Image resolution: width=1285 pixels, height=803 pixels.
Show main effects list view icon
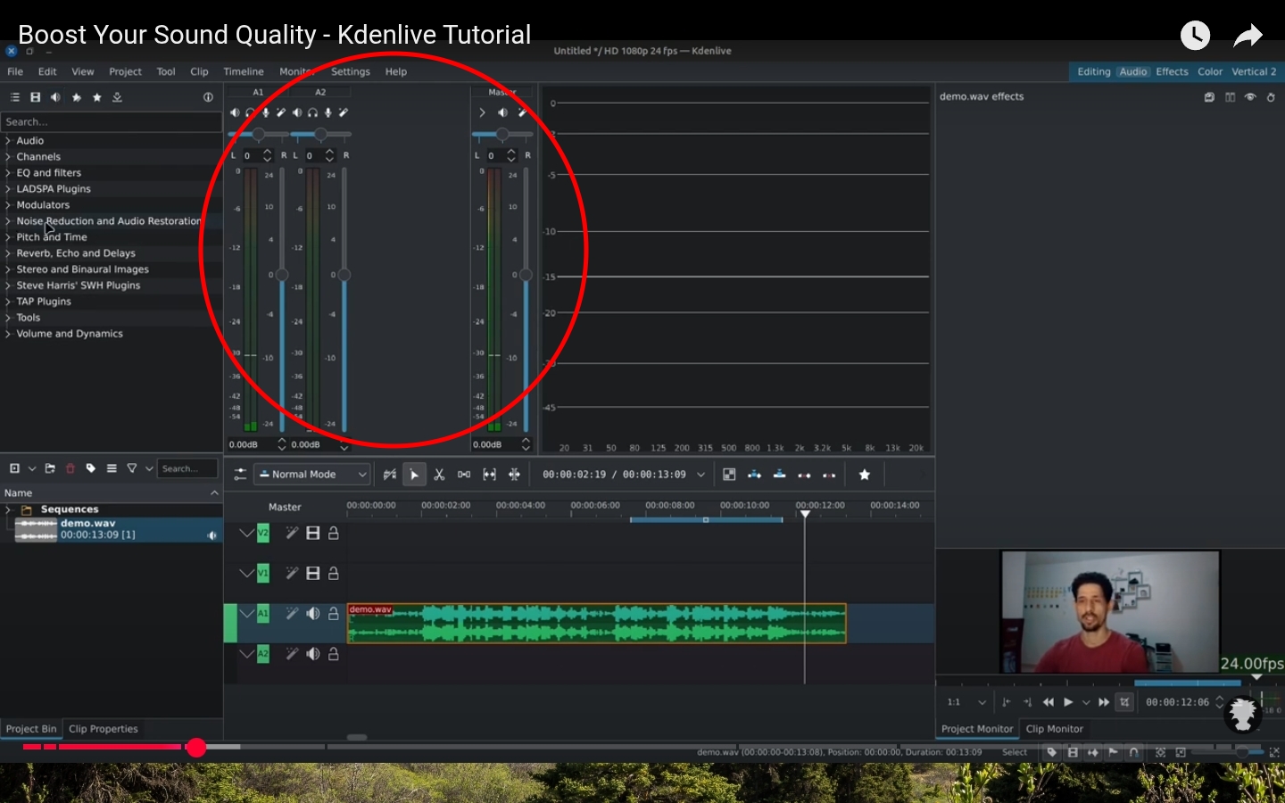pyautogui.click(x=14, y=97)
